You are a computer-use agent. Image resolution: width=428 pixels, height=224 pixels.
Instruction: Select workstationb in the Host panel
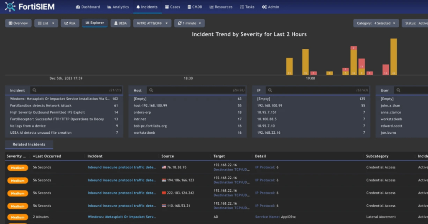pos(188,132)
